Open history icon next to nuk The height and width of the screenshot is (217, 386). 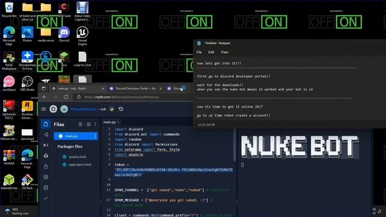tap(121, 108)
